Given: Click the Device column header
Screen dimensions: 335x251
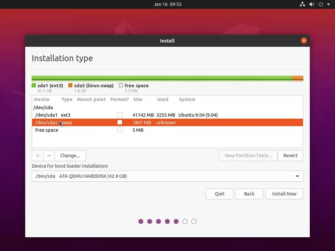Looking at the screenshot, I should tap(42, 99).
